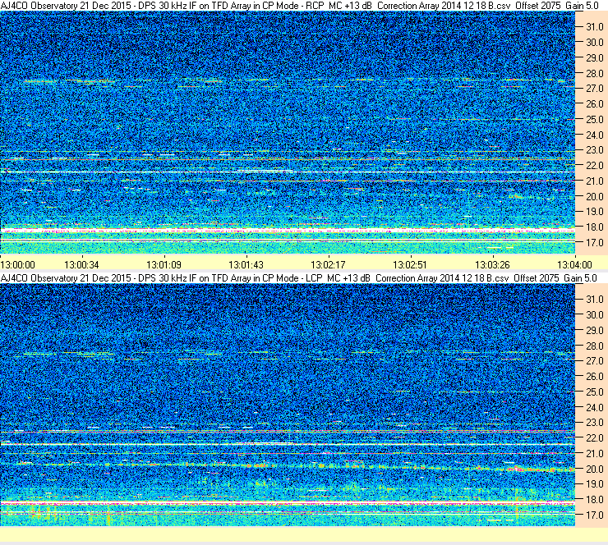Select the 29.0 label on RCP frequency axis

(594, 57)
